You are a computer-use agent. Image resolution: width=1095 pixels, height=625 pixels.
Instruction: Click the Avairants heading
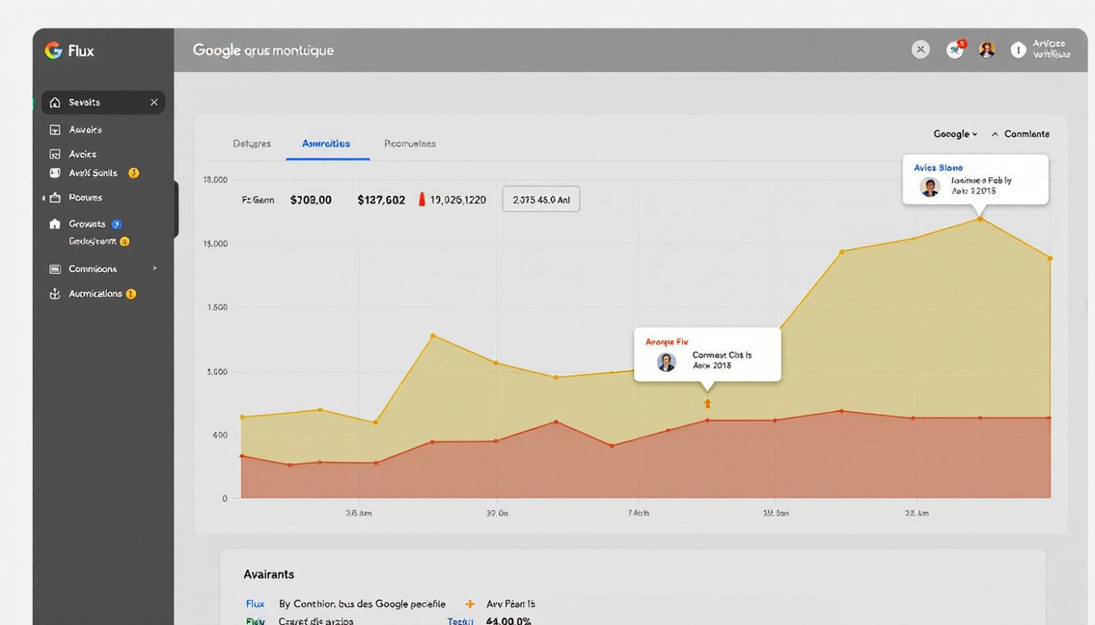coord(269,574)
